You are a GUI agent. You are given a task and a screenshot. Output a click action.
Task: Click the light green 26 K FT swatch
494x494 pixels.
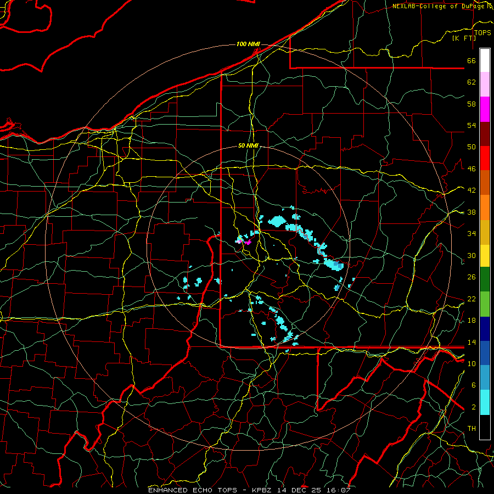[485, 304]
